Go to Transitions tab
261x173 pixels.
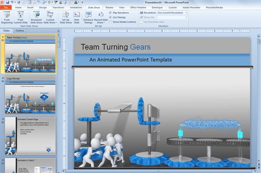click(58, 8)
